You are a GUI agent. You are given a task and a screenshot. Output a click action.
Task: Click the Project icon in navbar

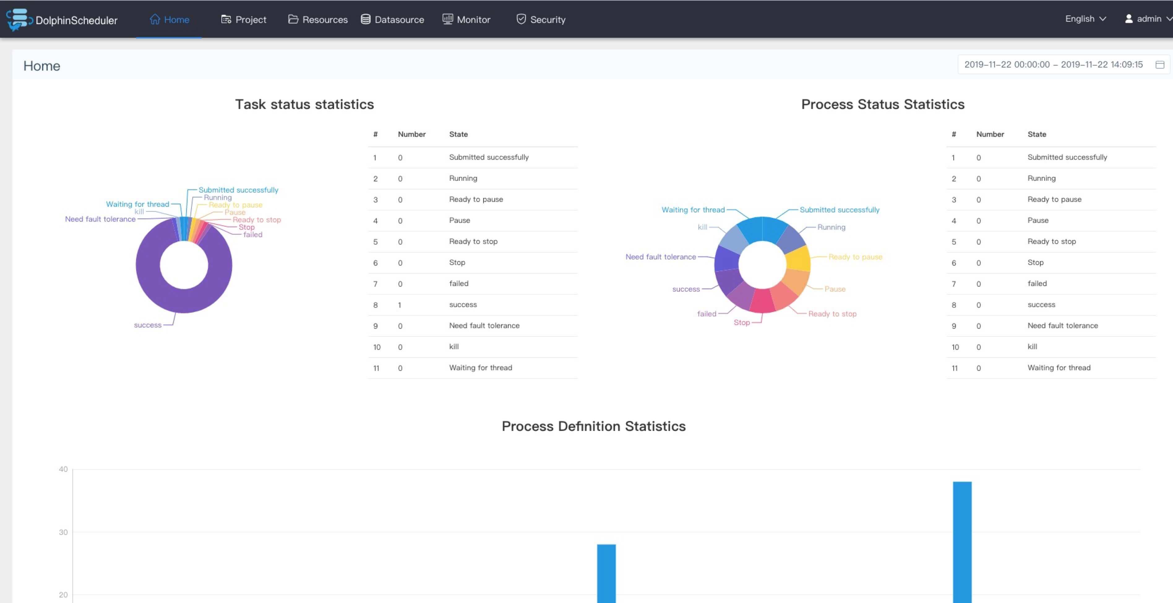pos(226,19)
